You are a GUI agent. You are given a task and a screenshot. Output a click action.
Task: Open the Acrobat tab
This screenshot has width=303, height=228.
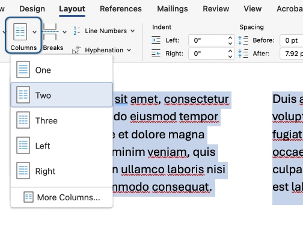click(x=290, y=9)
